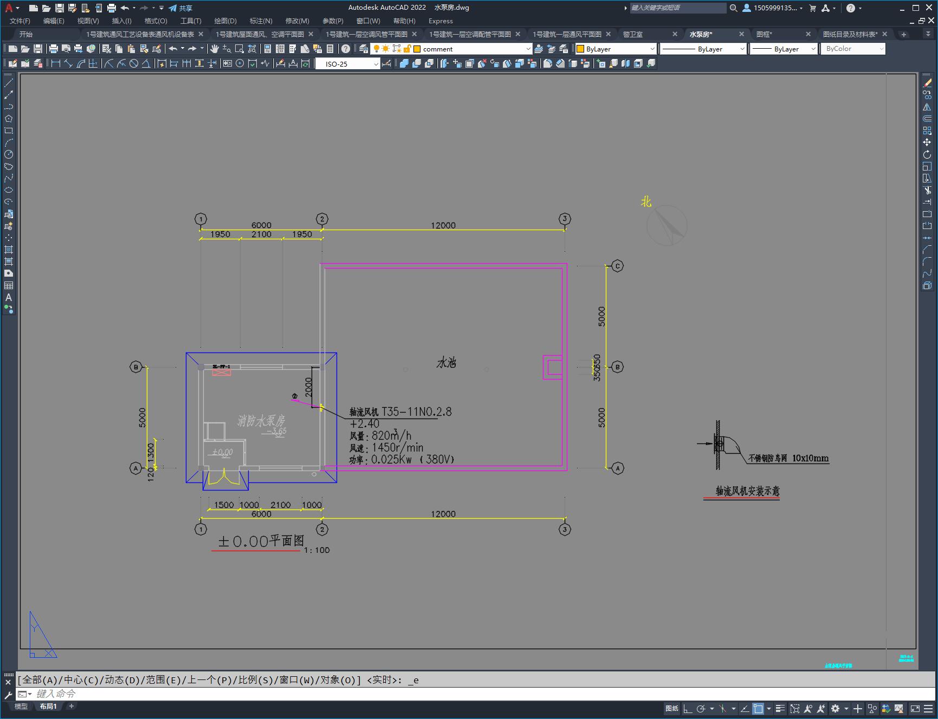Toggle object snap in status bar
The width and height of the screenshot is (938, 719).
[x=758, y=708]
